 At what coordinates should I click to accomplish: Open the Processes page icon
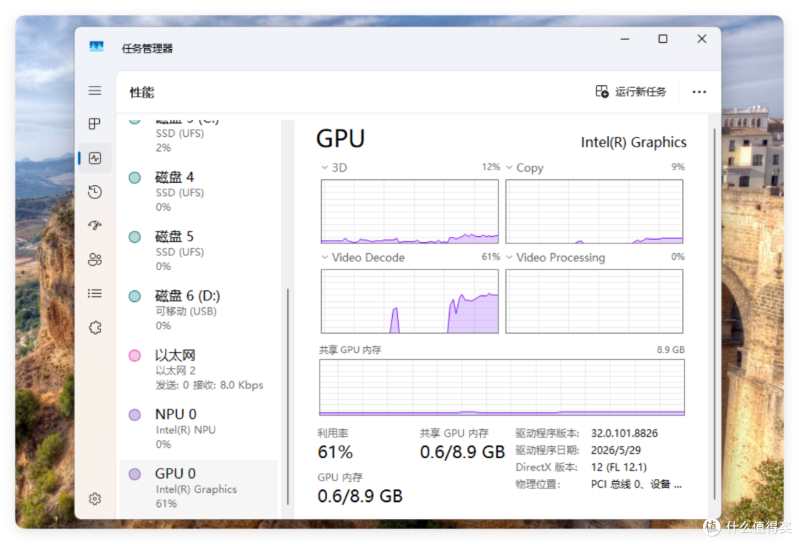[95, 124]
